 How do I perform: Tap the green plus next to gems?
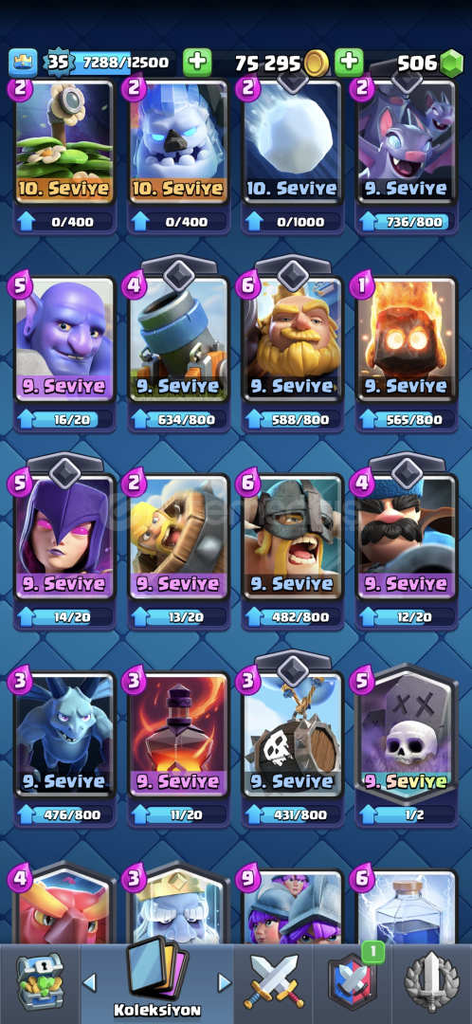350,63
